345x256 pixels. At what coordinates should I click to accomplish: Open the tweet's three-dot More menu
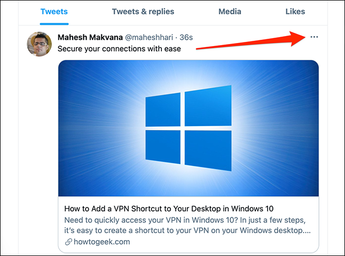314,37
